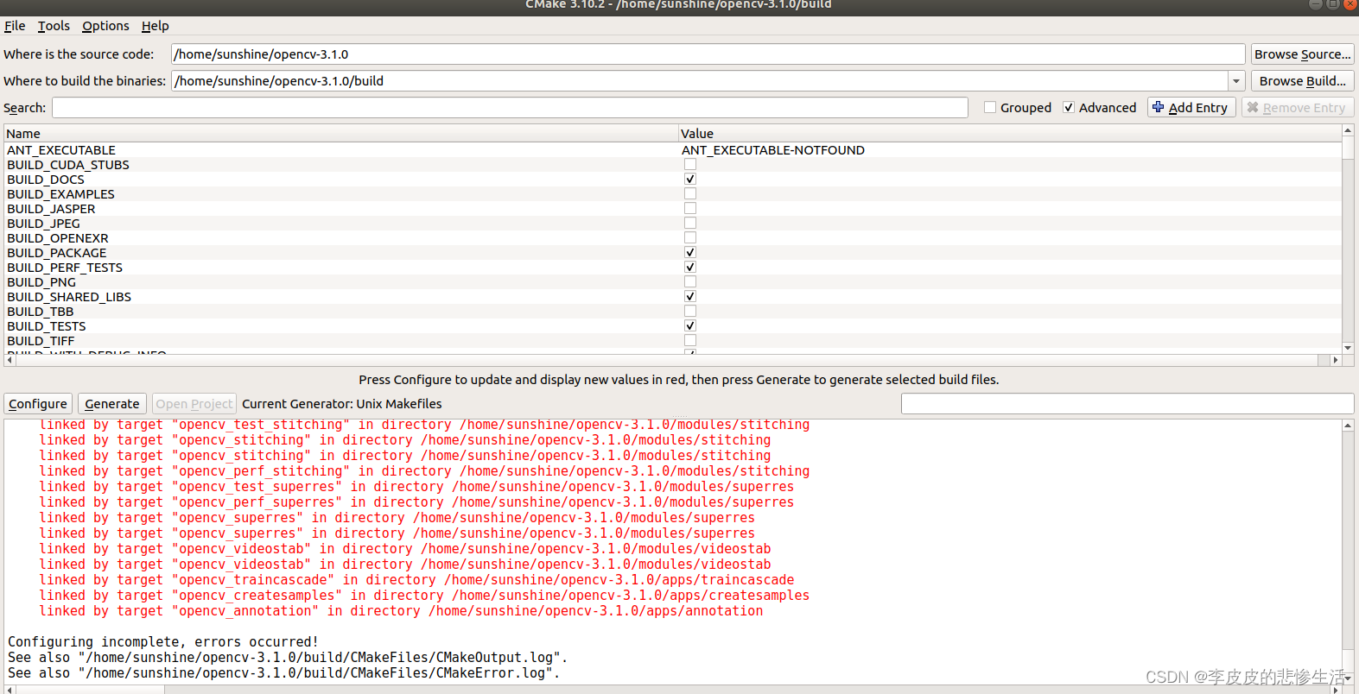Click the Browse Source button
The width and height of the screenshot is (1359, 694).
pos(1302,54)
